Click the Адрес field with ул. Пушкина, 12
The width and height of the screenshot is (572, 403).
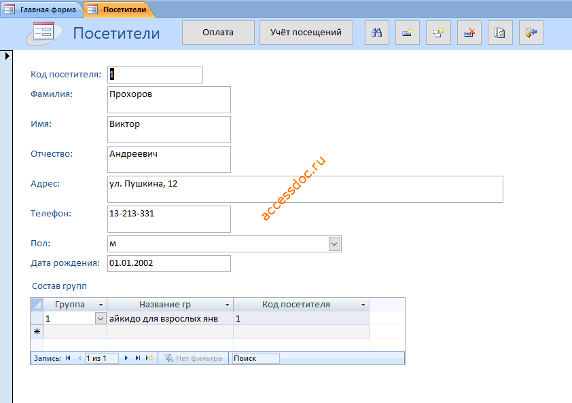click(x=305, y=189)
